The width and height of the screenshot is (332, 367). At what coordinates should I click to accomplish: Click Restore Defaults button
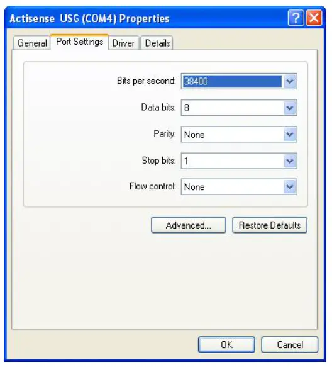[x=270, y=225]
